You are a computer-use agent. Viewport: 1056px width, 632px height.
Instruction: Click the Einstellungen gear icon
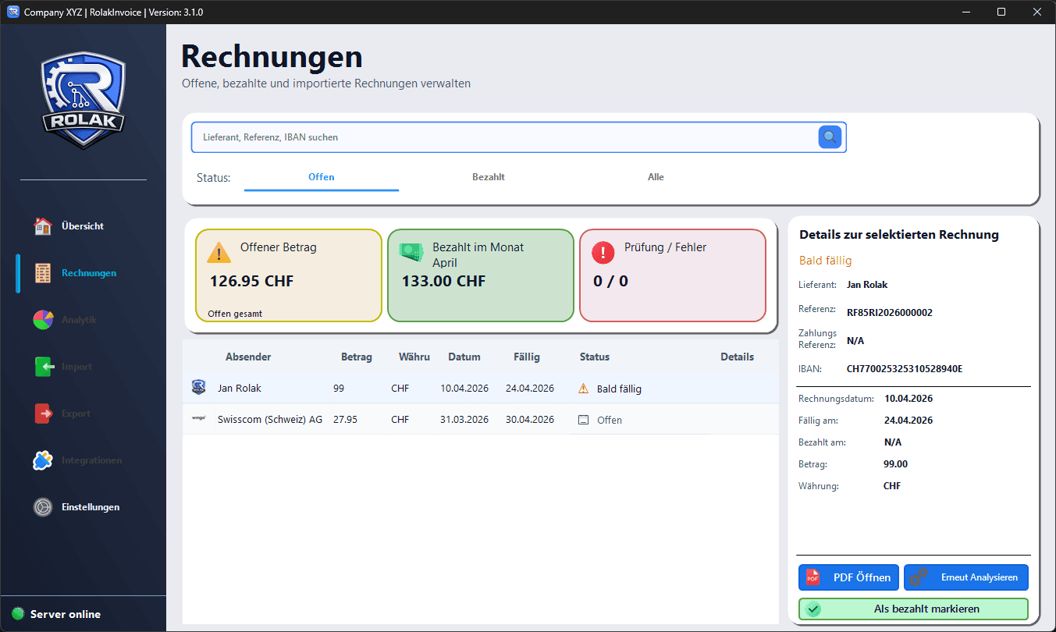pos(43,507)
